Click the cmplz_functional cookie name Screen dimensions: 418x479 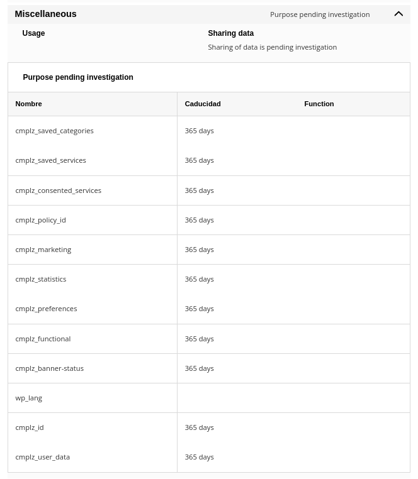point(43,338)
